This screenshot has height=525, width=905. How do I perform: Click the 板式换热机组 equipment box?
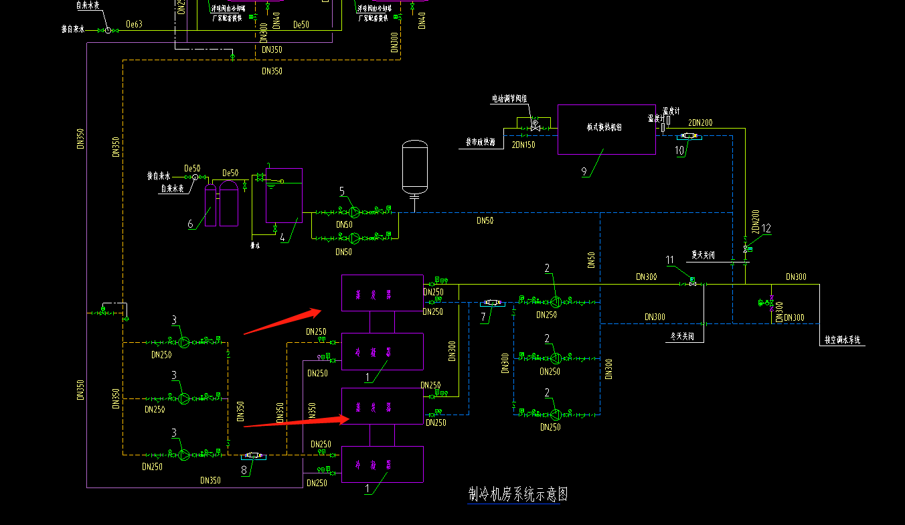606,129
